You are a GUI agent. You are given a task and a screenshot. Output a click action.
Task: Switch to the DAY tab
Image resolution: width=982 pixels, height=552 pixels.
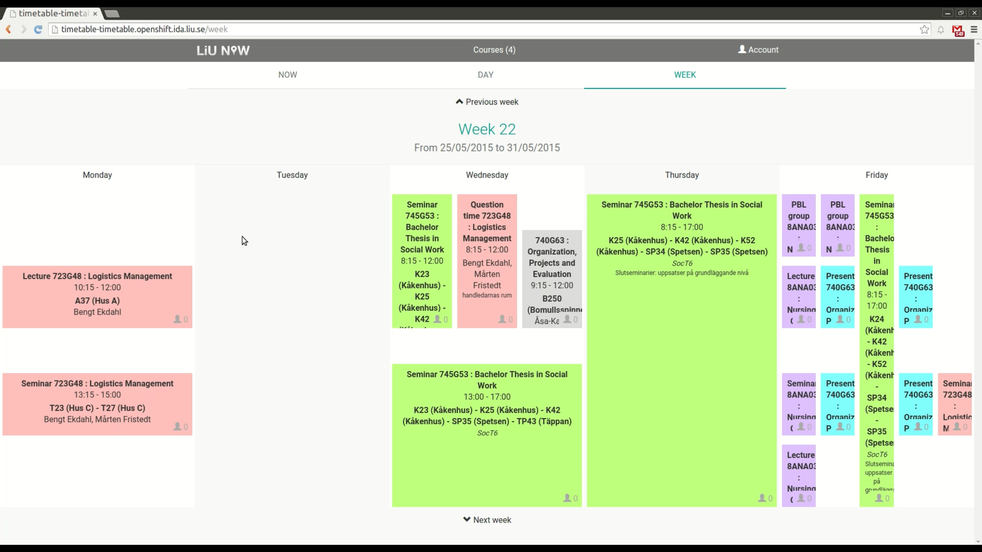(486, 75)
